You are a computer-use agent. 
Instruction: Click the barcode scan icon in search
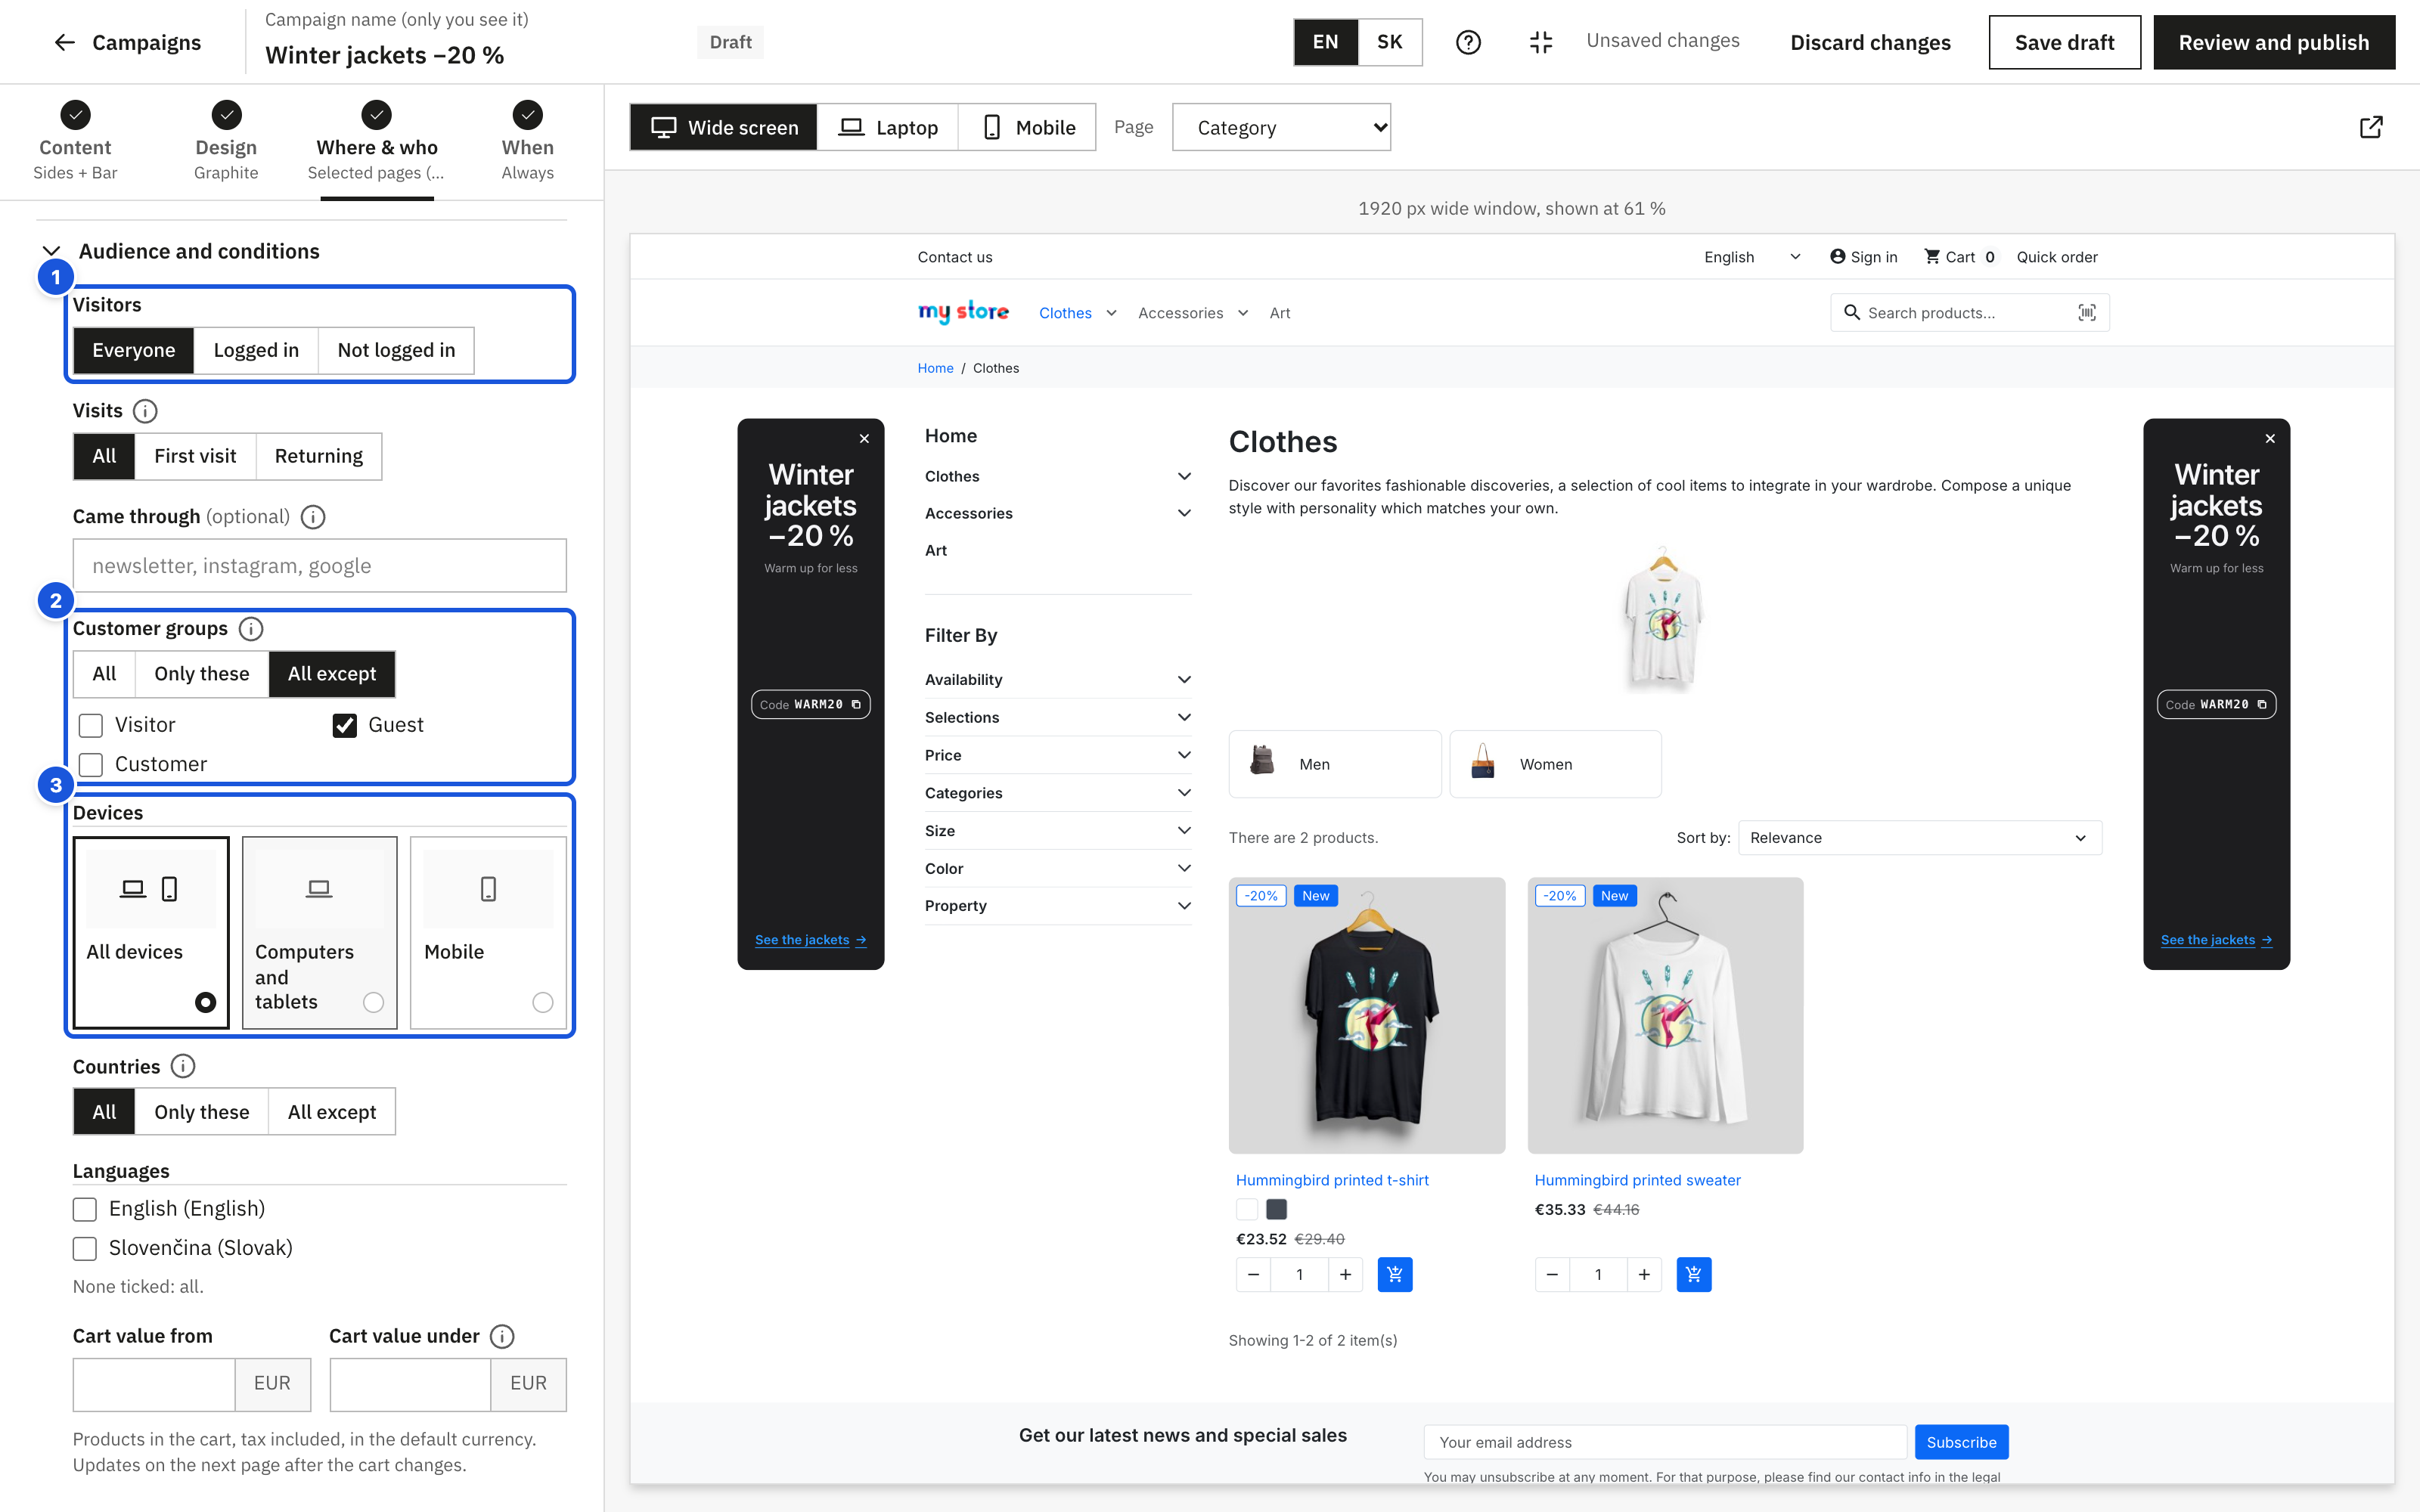pos(2087,313)
